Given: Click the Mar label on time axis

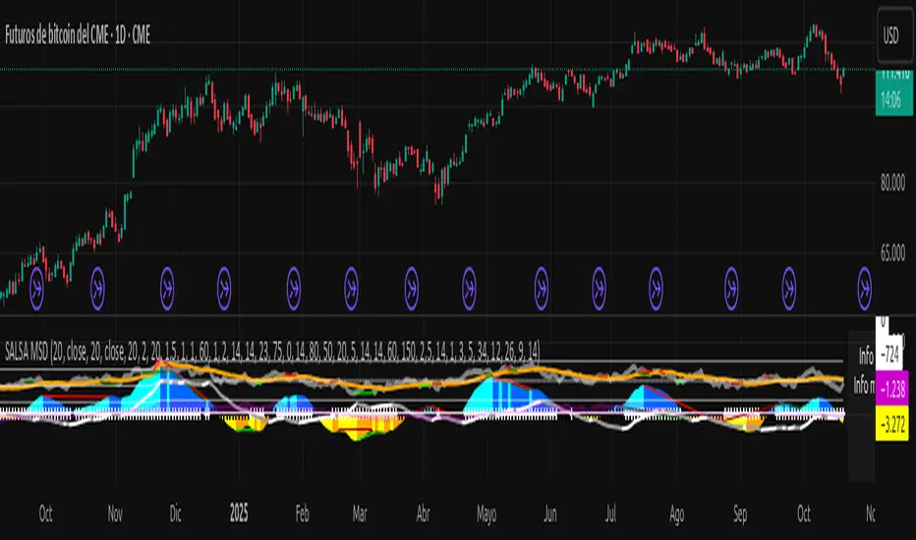Looking at the screenshot, I should coord(360,513).
